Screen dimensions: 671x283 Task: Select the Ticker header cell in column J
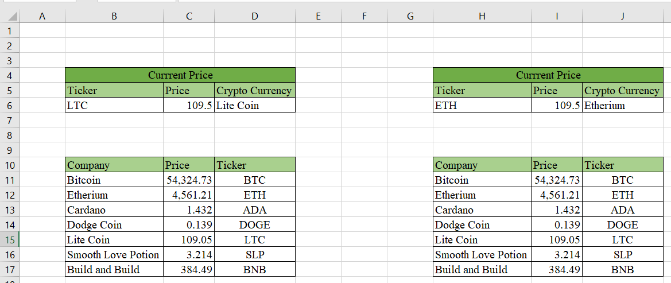pos(622,165)
